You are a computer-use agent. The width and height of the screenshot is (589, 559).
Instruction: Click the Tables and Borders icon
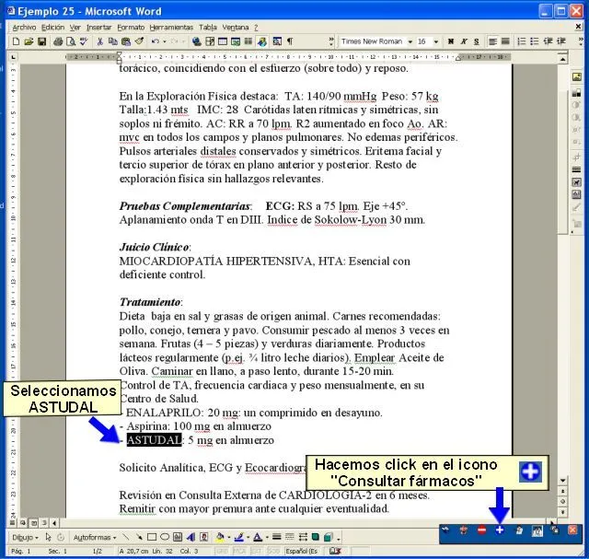pyautogui.click(x=210, y=41)
